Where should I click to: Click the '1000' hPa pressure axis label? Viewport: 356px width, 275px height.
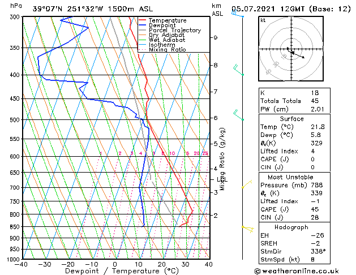pos(14,259)
